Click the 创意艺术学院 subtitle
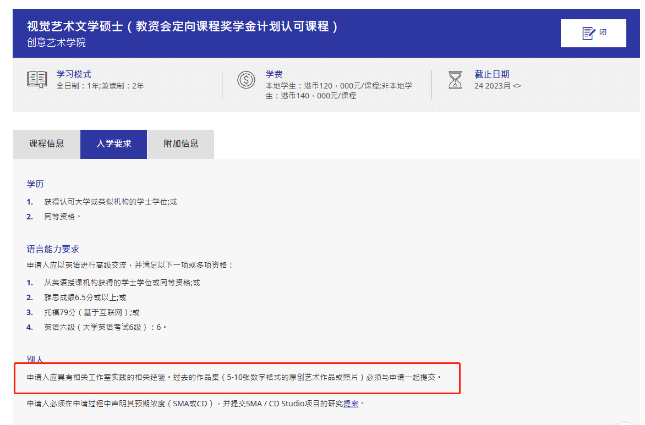Viewport: 645px width, 425px height. click(56, 42)
